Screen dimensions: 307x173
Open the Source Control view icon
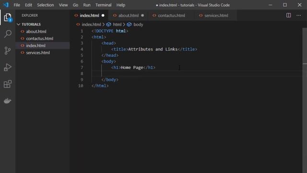(x=8, y=50)
